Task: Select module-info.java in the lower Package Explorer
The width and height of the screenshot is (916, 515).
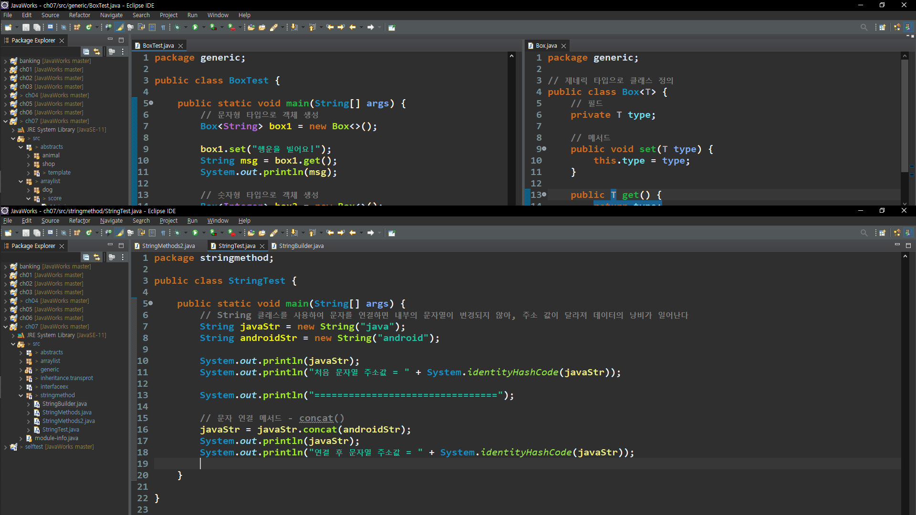Action: click(x=56, y=438)
